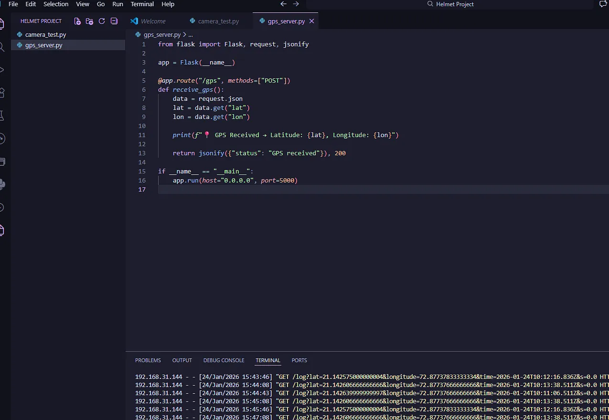Click the New File icon in Explorer
This screenshot has width=609, height=420.
77,21
